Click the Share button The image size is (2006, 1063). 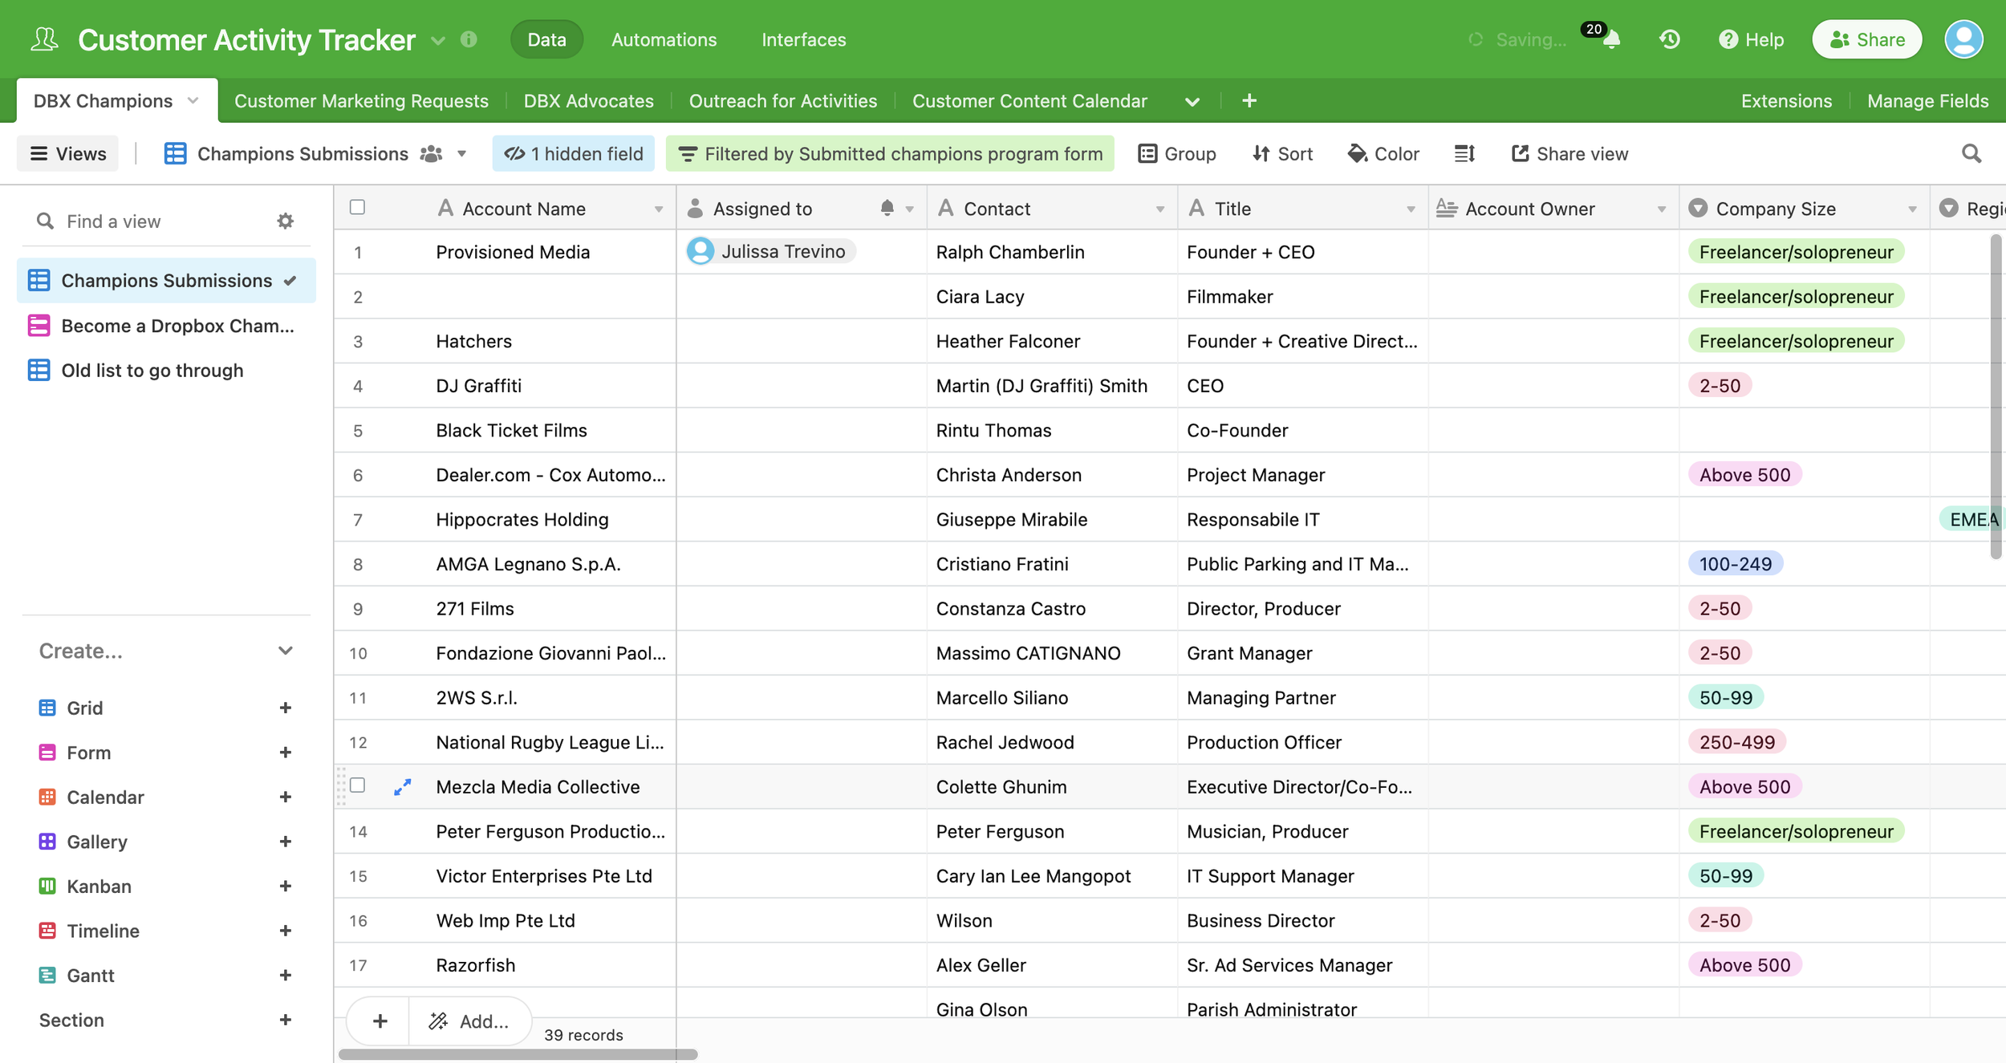[1866, 39]
